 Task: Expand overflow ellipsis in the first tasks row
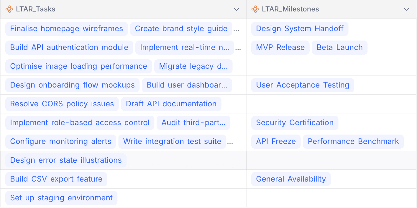pos(237,29)
